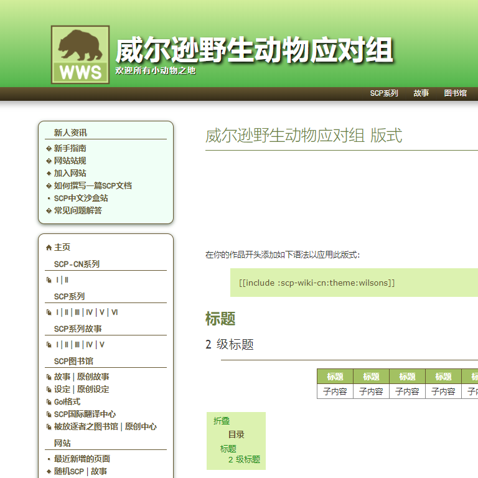Collapse the table of contents via 折叠
Screen dimensions: 478x478
pyautogui.click(x=222, y=421)
